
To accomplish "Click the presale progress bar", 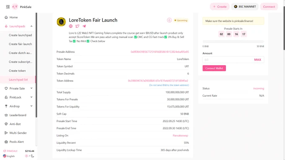I will pos(233,41).
